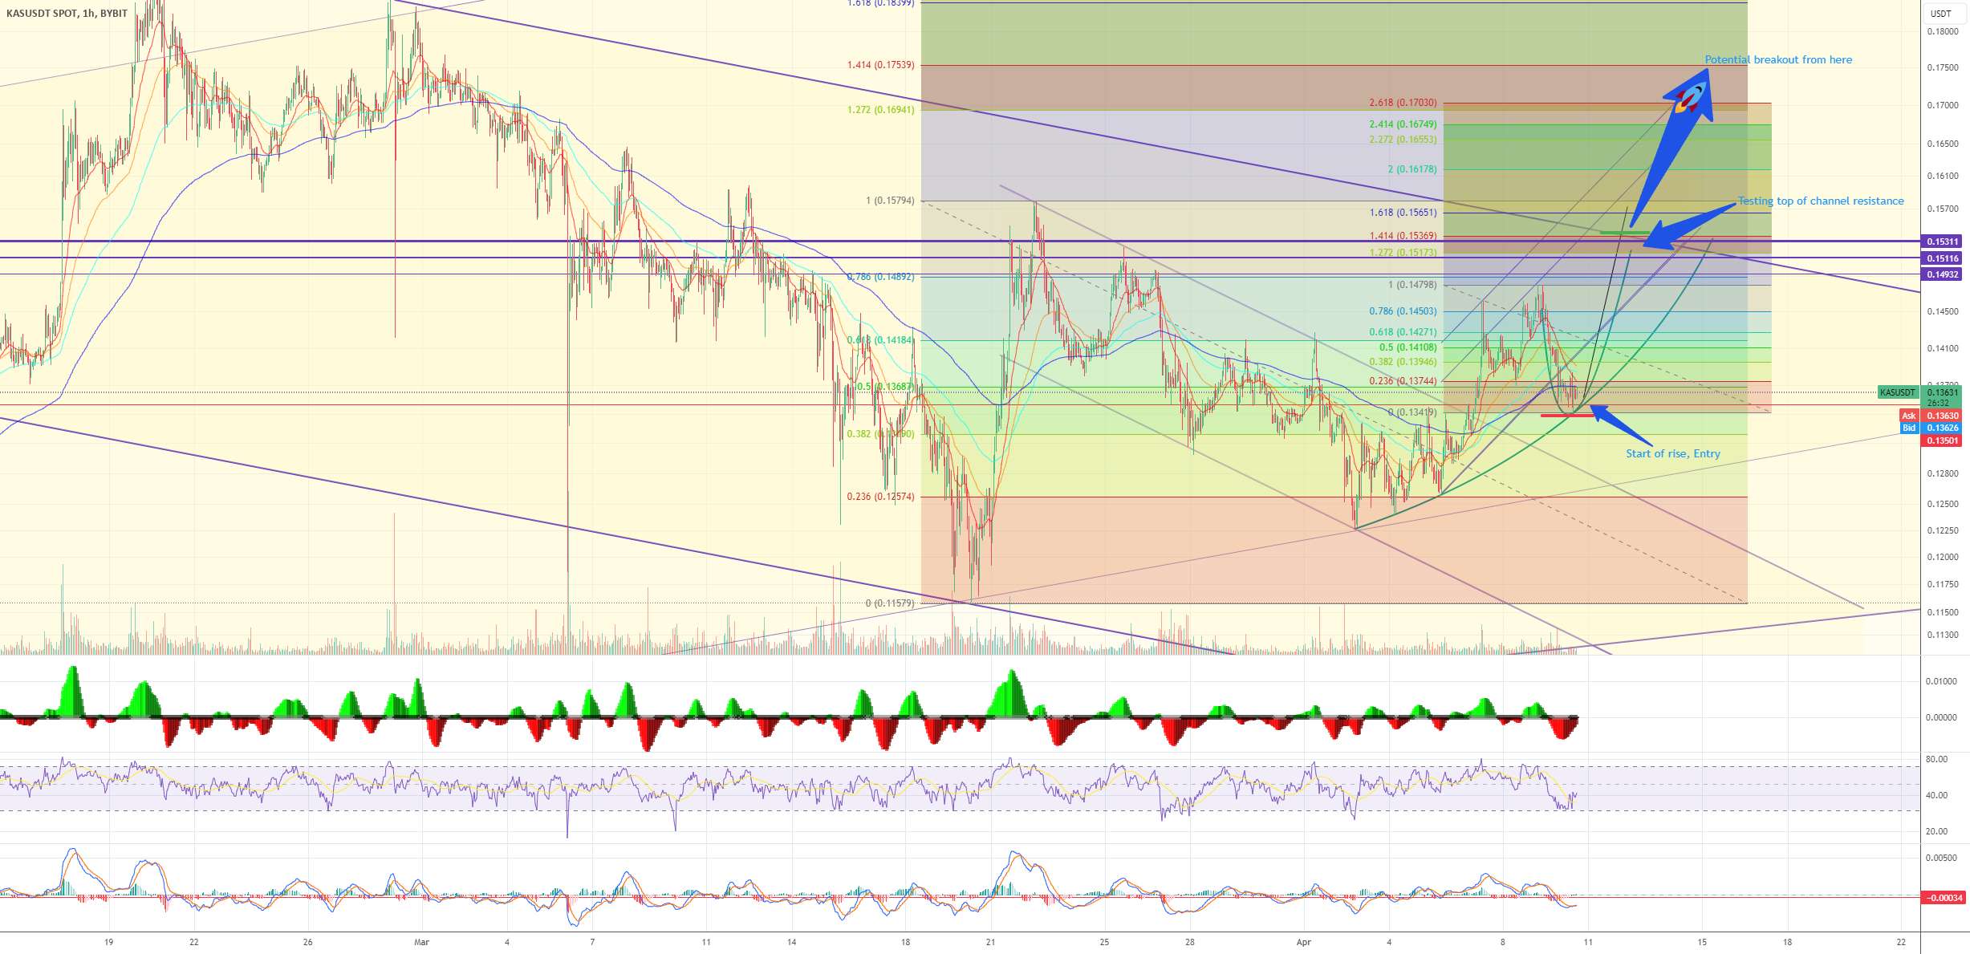
Task: Click the red 0.13501 price label
Action: point(1943,440)
